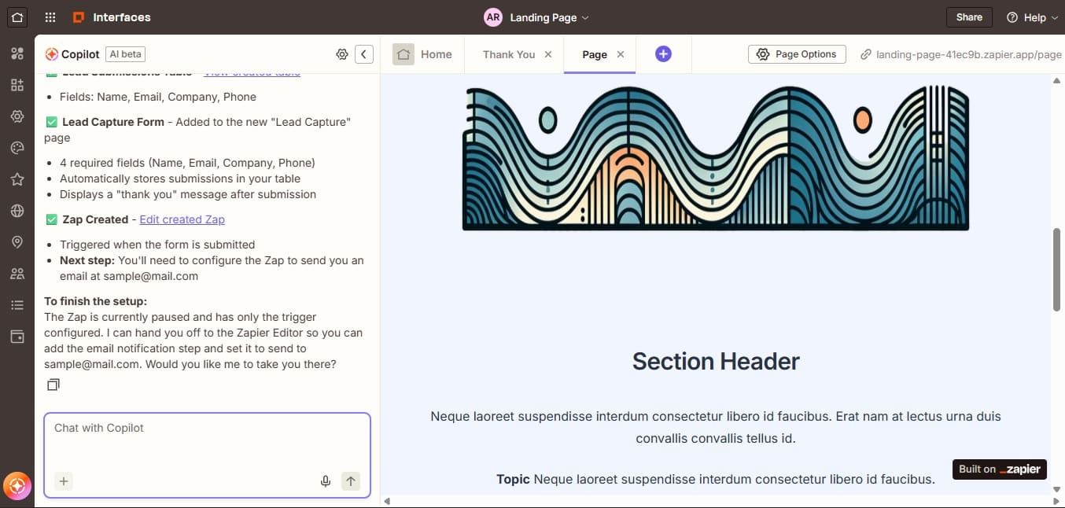Open the Help dropdown menu
The height and width of the screenshot is (508, 1065).
click(1031, 17)
